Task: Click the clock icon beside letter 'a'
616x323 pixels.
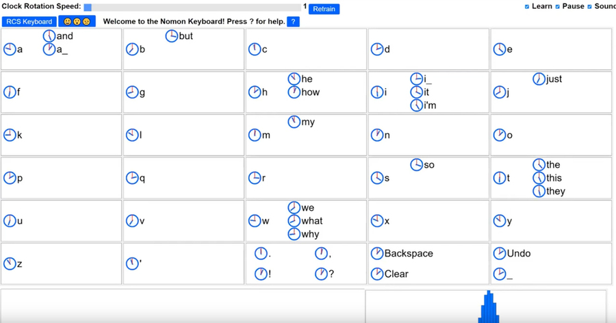Action: [10, 49]
